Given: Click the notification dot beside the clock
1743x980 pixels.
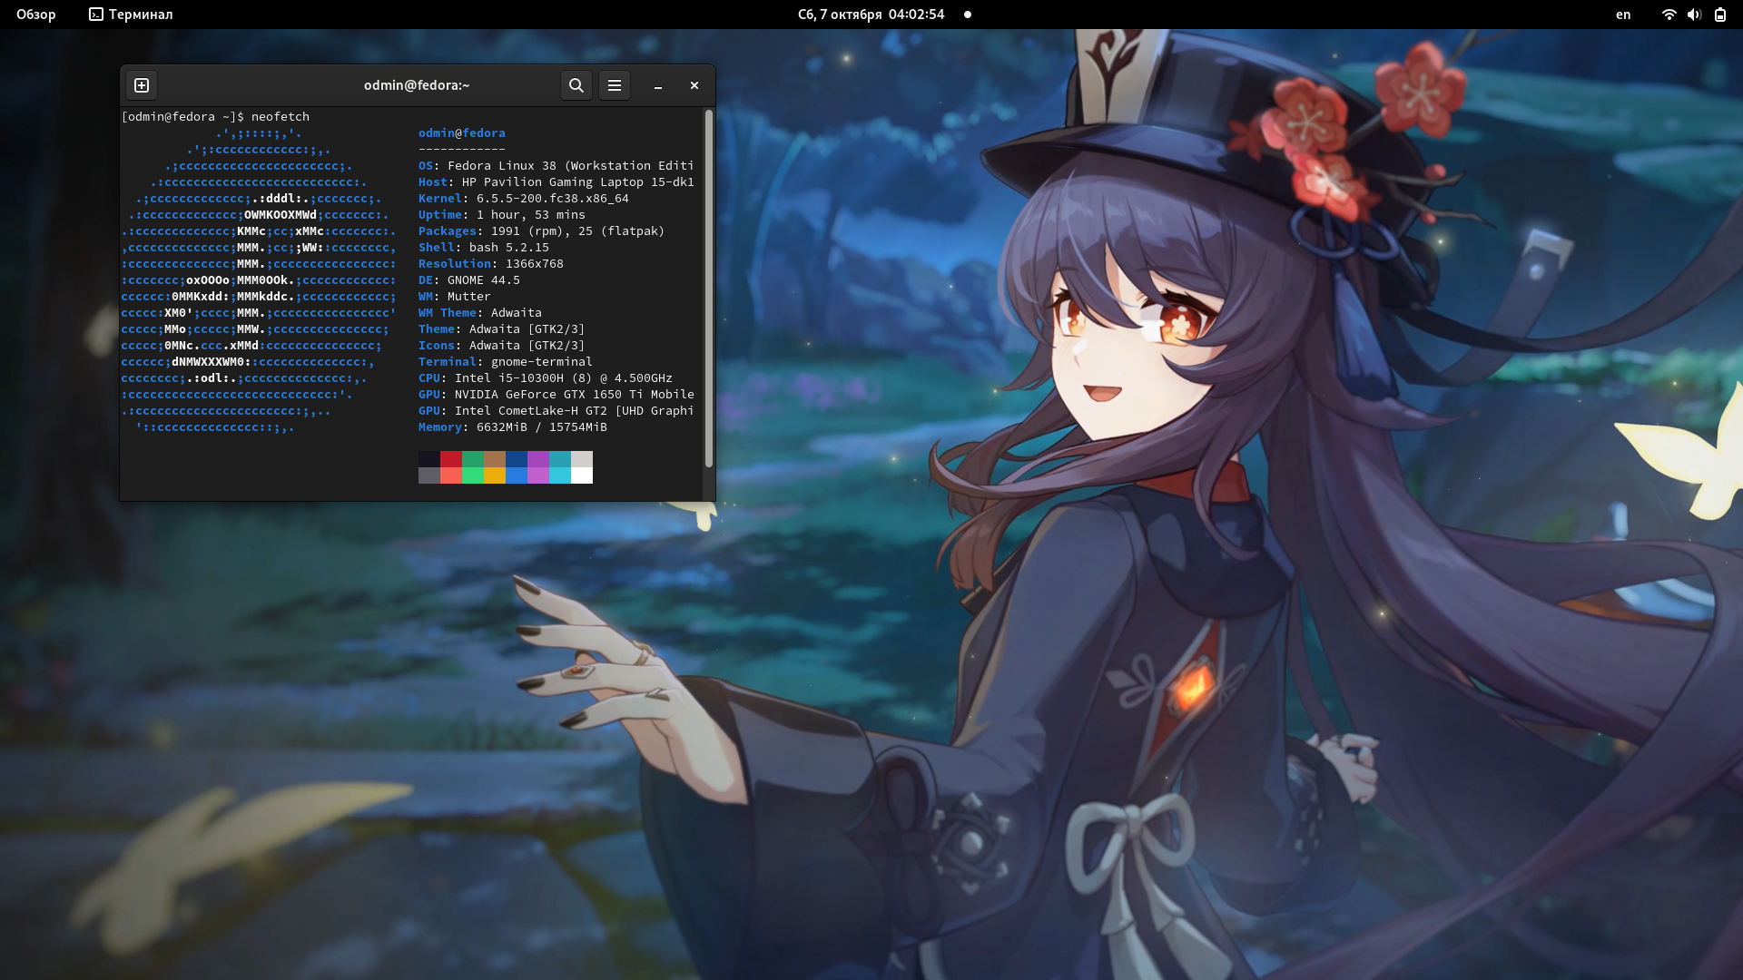Looking at the screenshot, I should [968, 15].
